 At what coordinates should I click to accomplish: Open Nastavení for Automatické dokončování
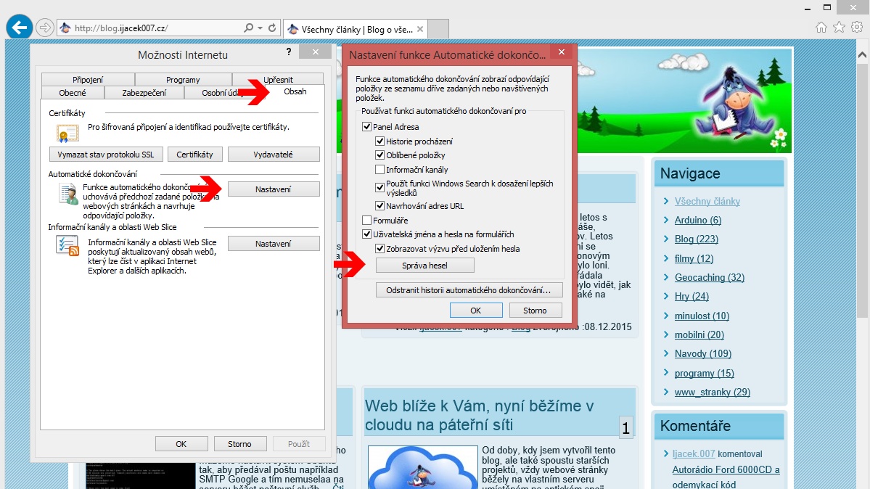click(x=274, y=189)
